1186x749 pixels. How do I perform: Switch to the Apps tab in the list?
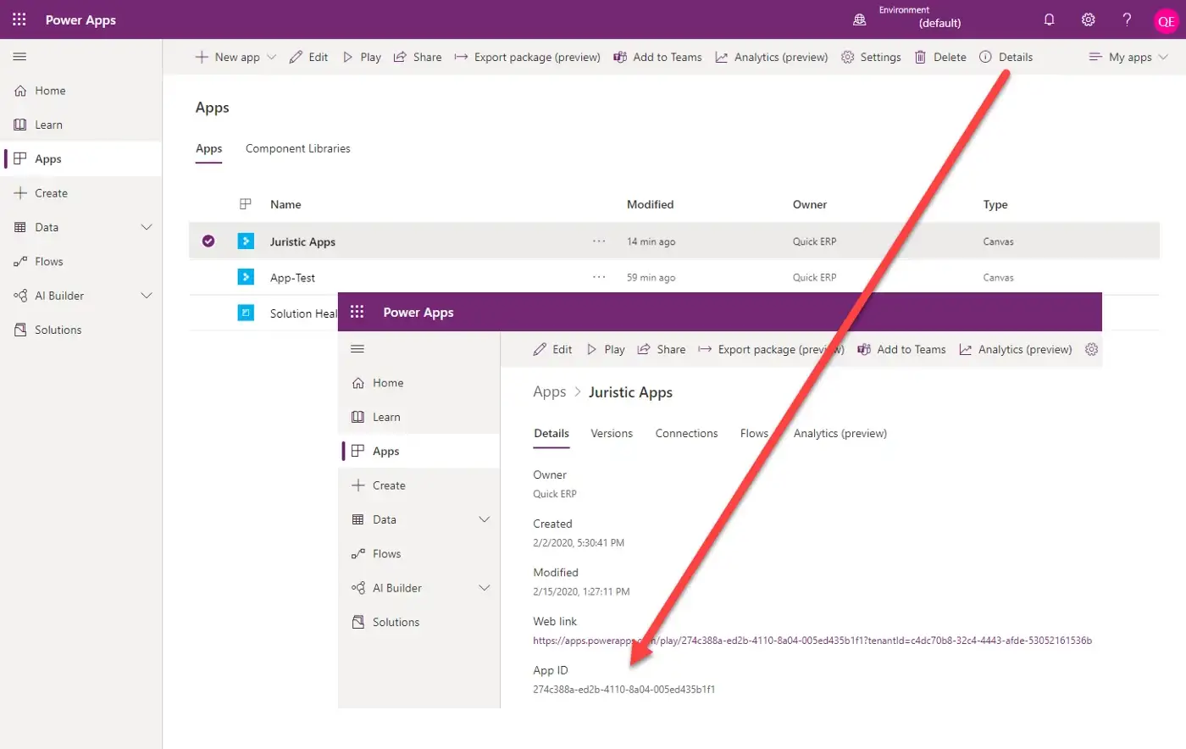pyautogui.click(x=208, y=148)
